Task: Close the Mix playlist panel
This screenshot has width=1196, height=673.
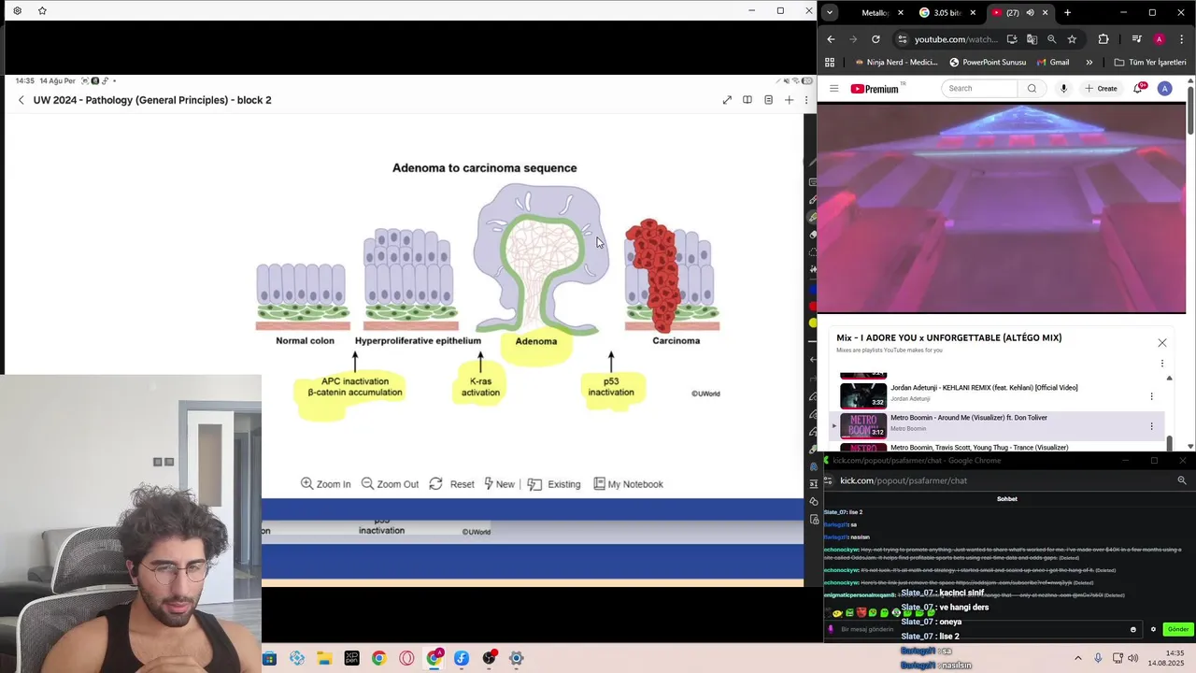Action: [1162, 343]
